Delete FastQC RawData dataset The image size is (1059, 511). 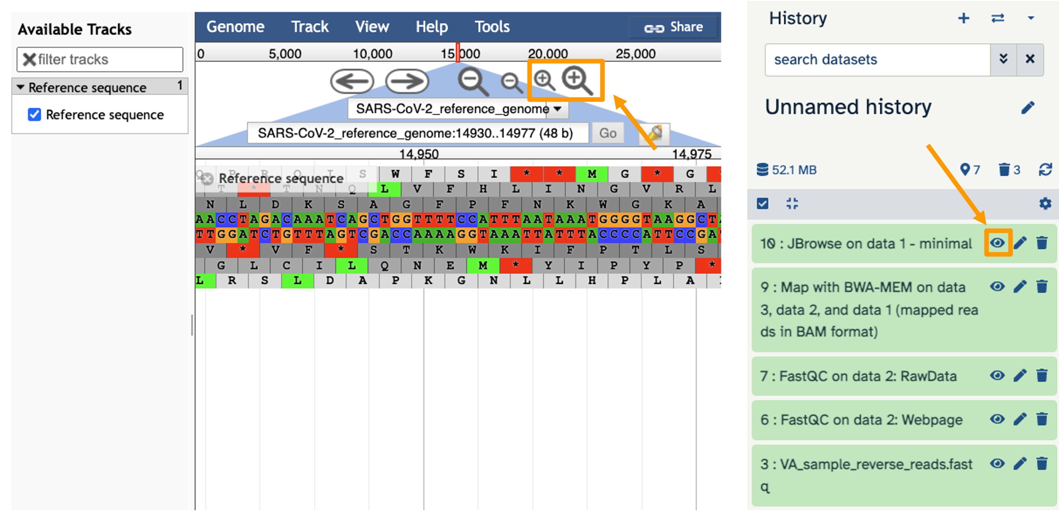click(1042, 376)
